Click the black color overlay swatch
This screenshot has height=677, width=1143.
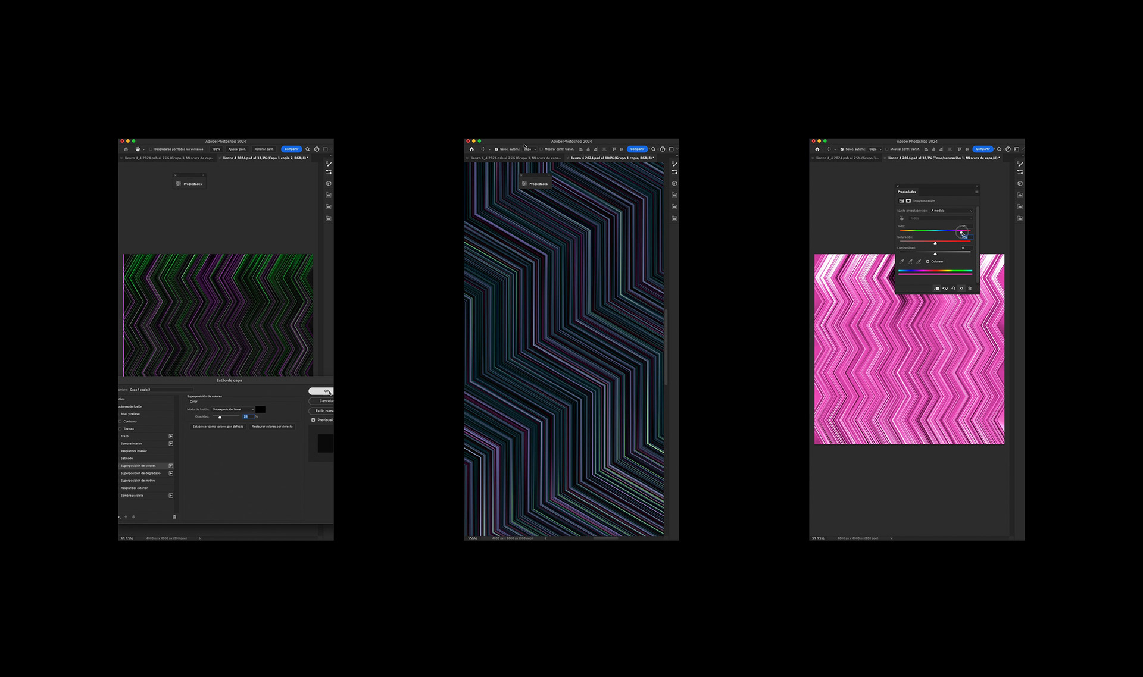click(260, 409)
